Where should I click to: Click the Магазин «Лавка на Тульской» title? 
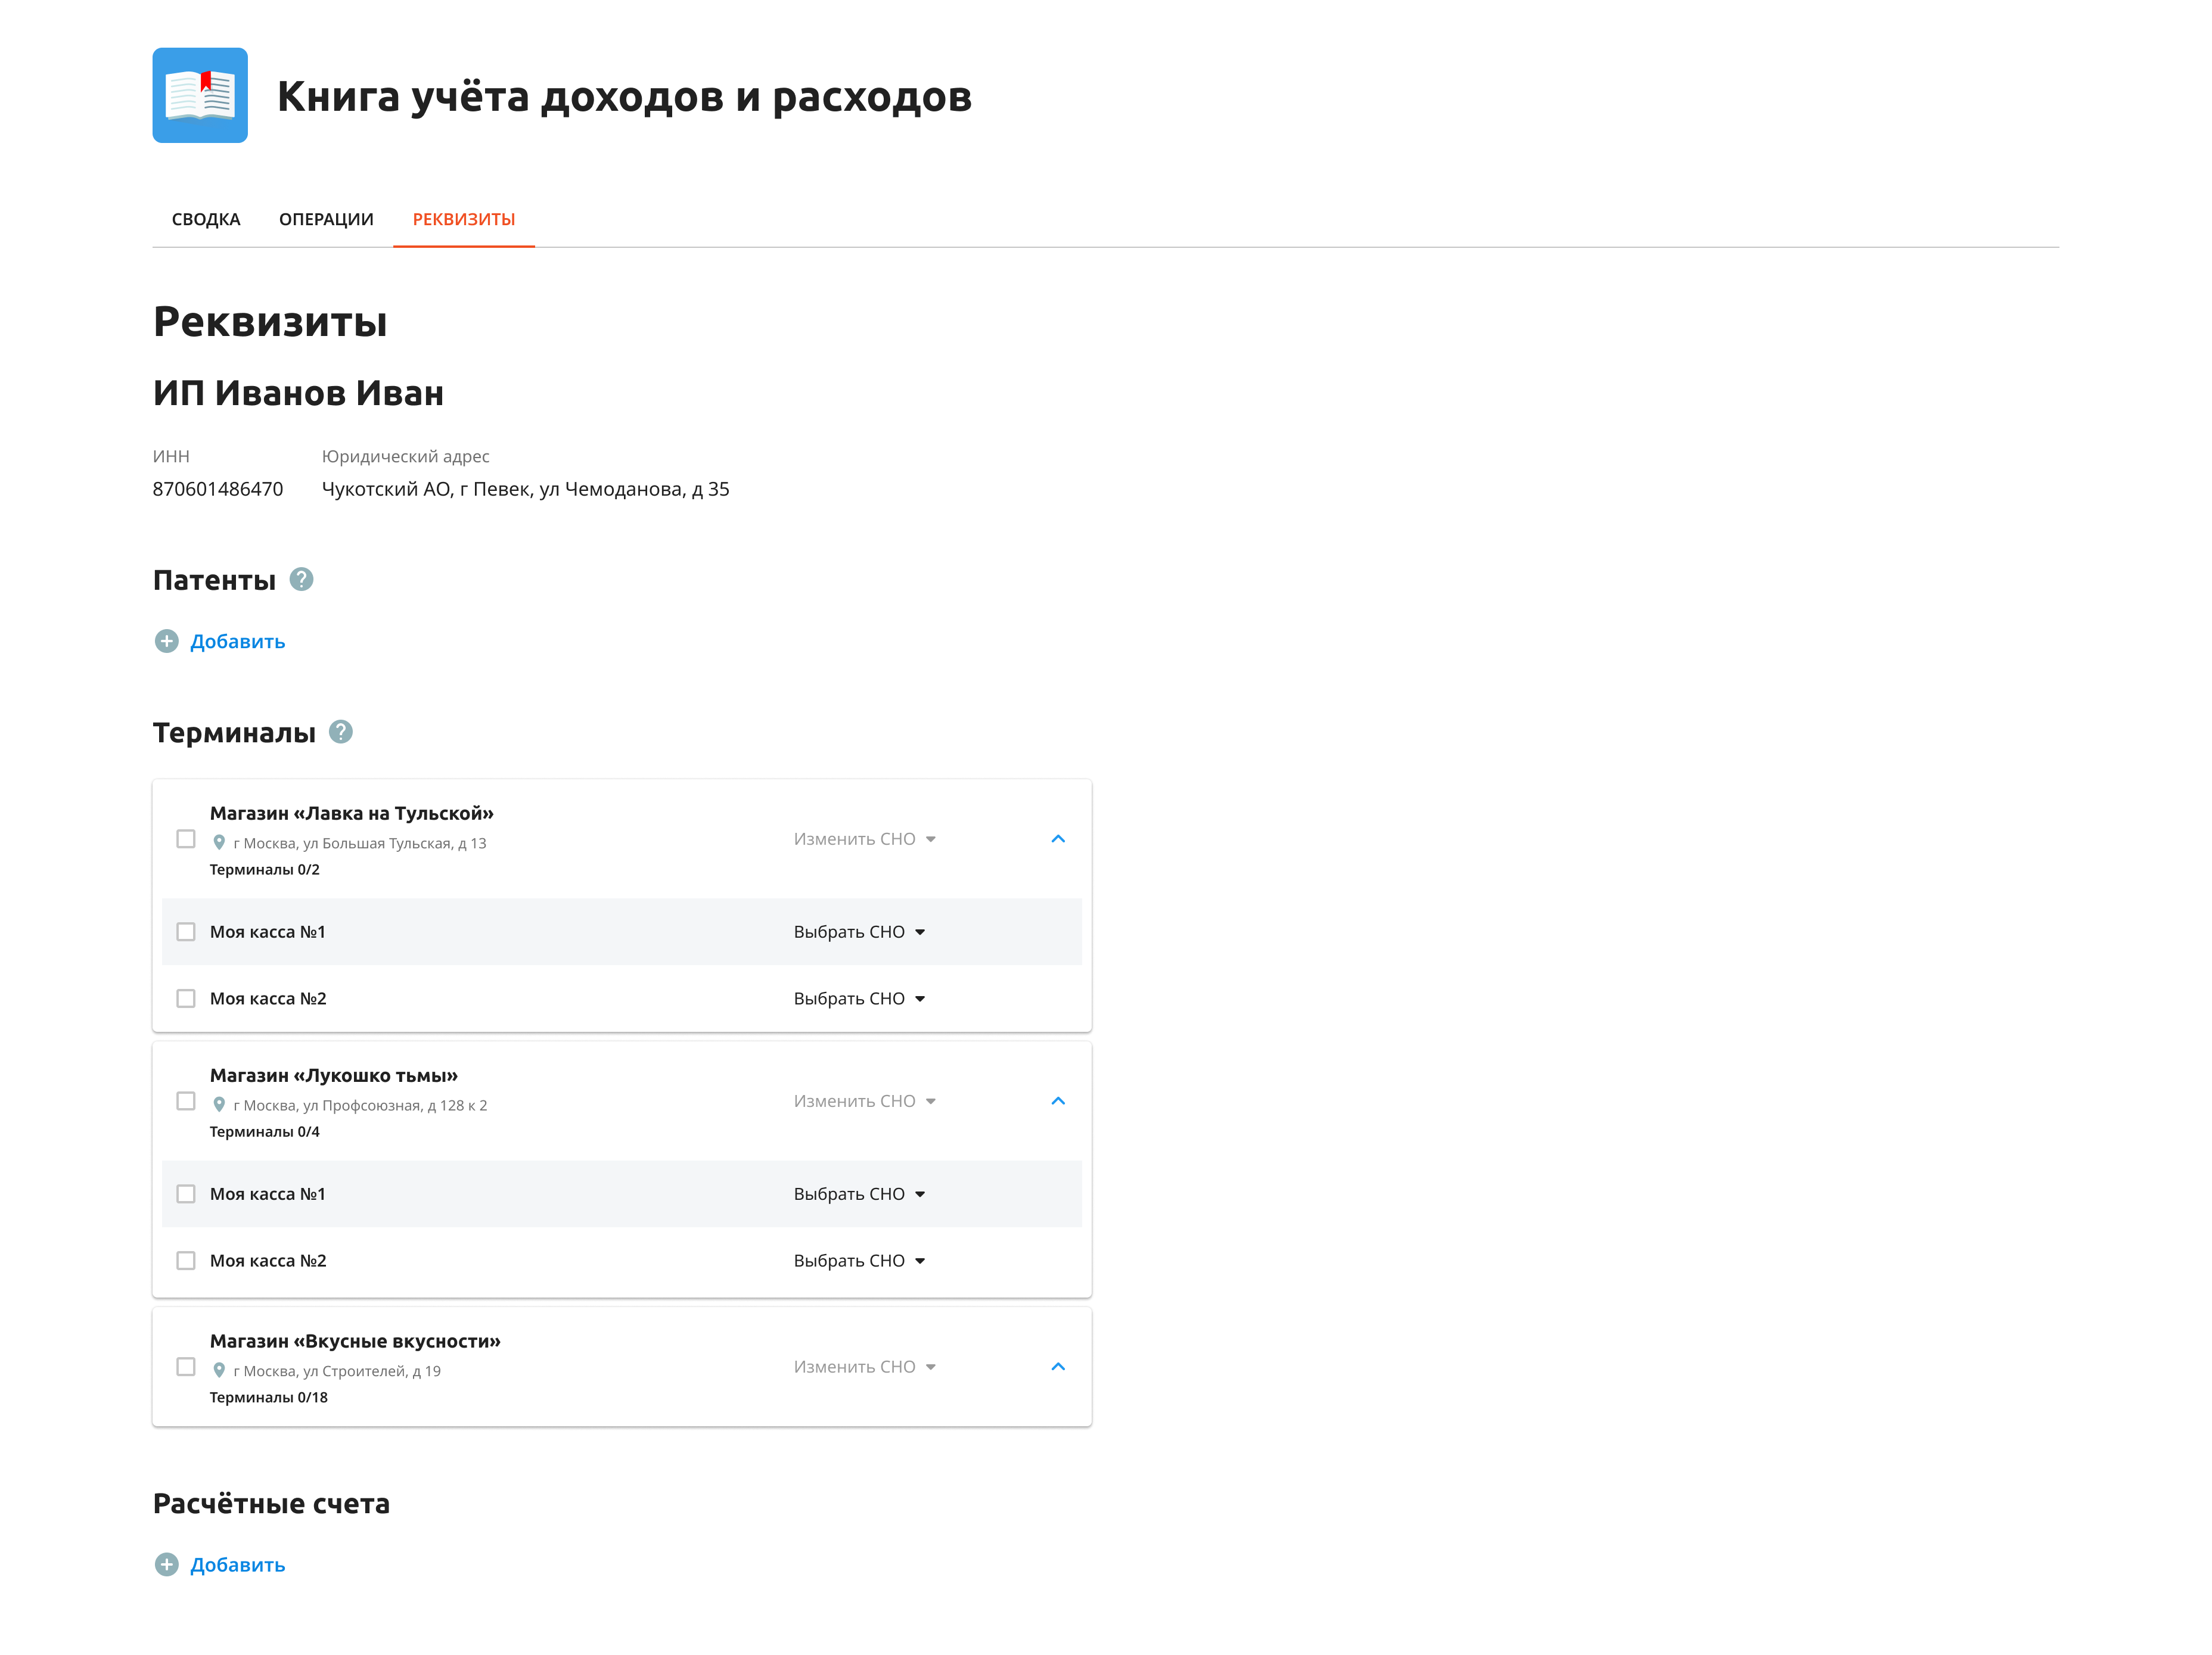(x=352, y=813)
